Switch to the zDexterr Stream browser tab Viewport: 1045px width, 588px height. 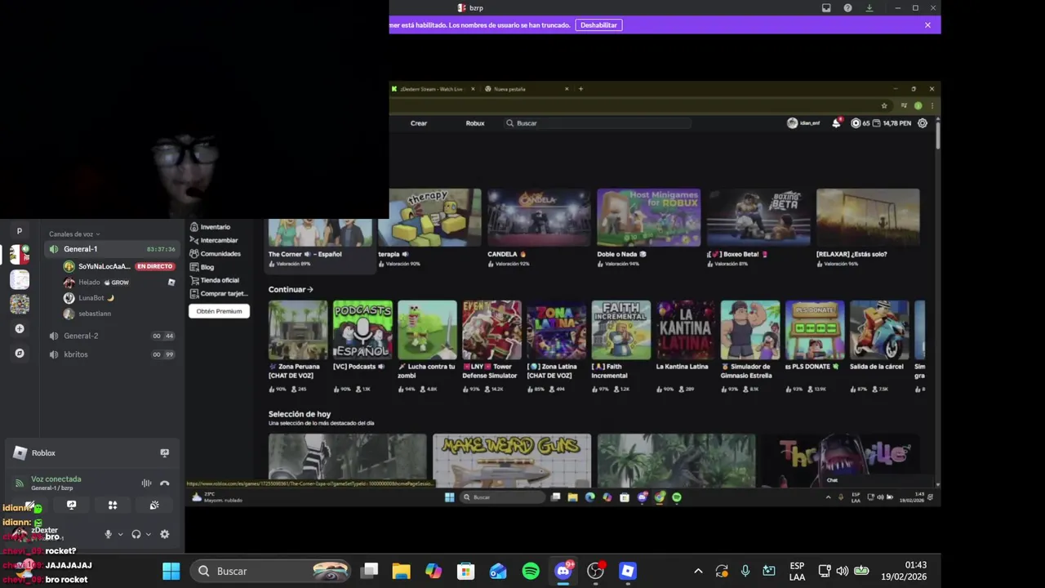431,89
